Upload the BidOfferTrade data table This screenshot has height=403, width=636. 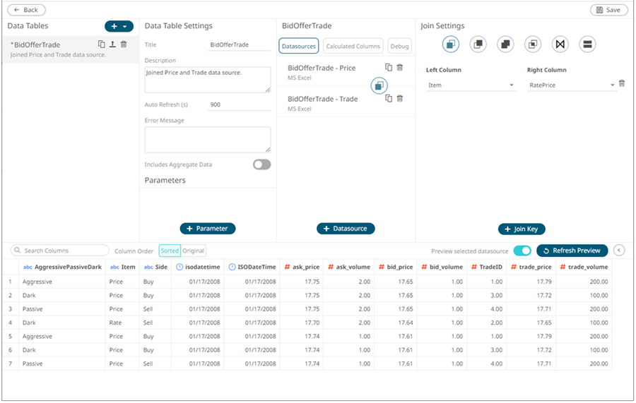112,44
